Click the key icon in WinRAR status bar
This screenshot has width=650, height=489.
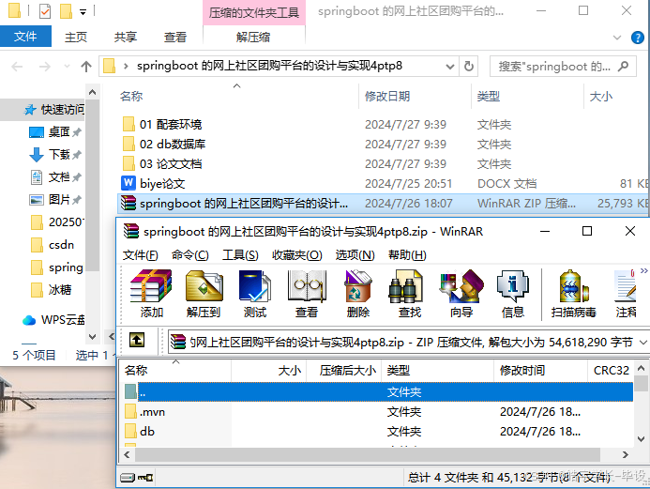(145, 478)
